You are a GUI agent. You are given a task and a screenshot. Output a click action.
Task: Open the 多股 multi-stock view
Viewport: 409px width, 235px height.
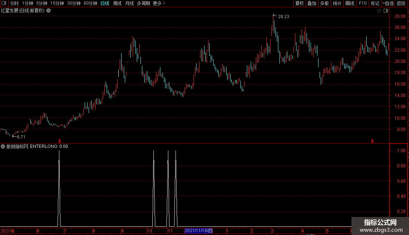325,3
